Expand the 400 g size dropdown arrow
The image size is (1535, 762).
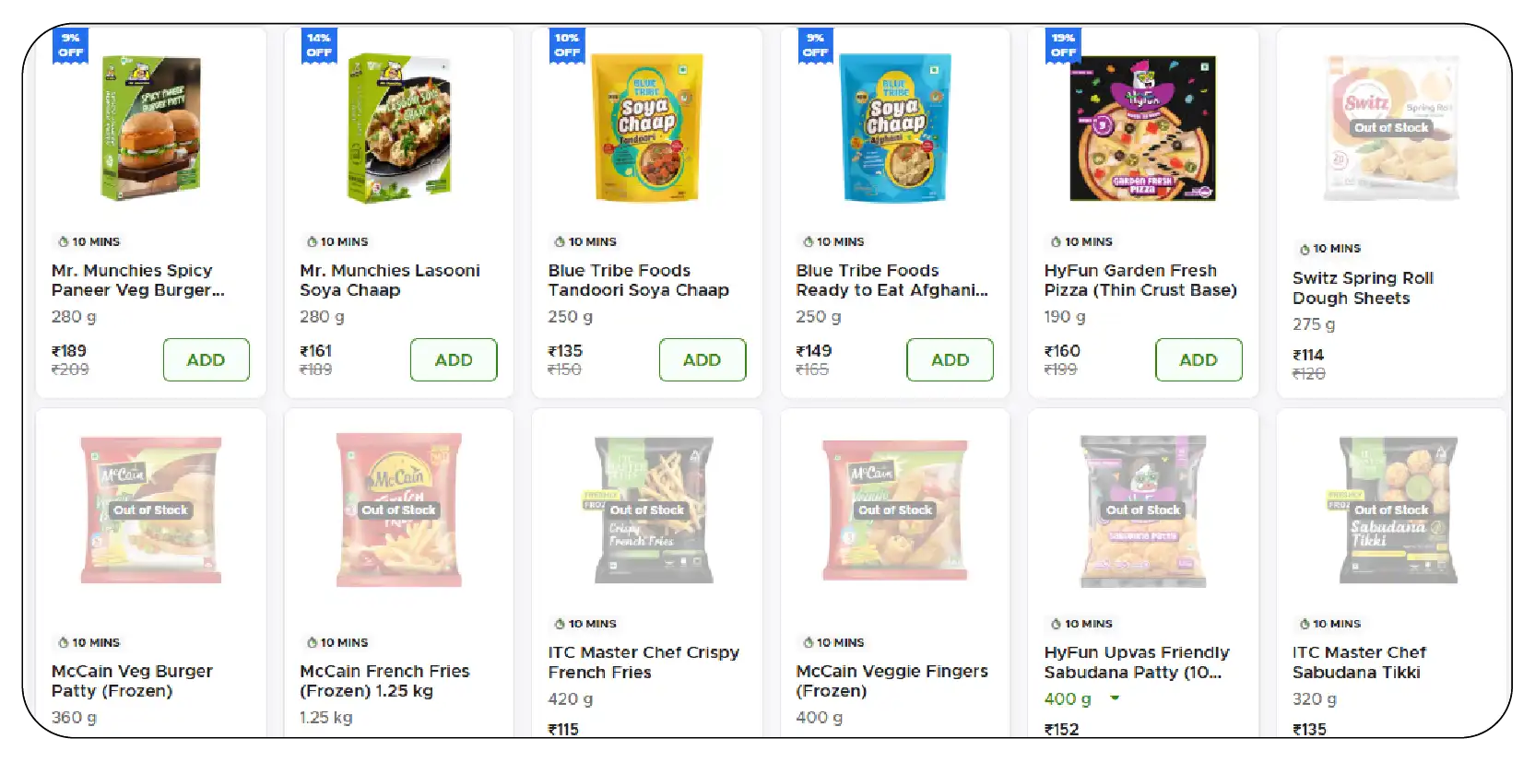pyautogui.click(x=1115, y=698)
